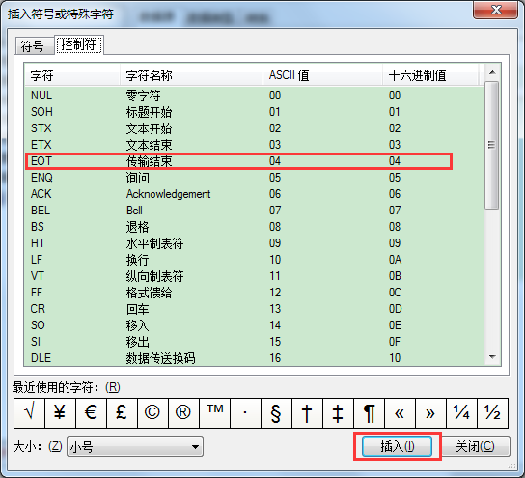525x478 pixels.
Task: Select the BS 退格 row
Action: pyautogui.click(x=255, y=227)
